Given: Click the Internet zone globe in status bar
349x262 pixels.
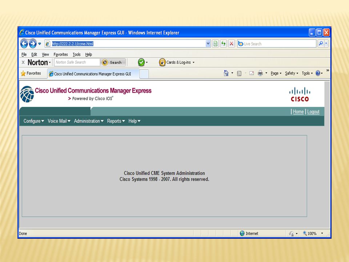Looking at the screenshot, I should 242,233.
